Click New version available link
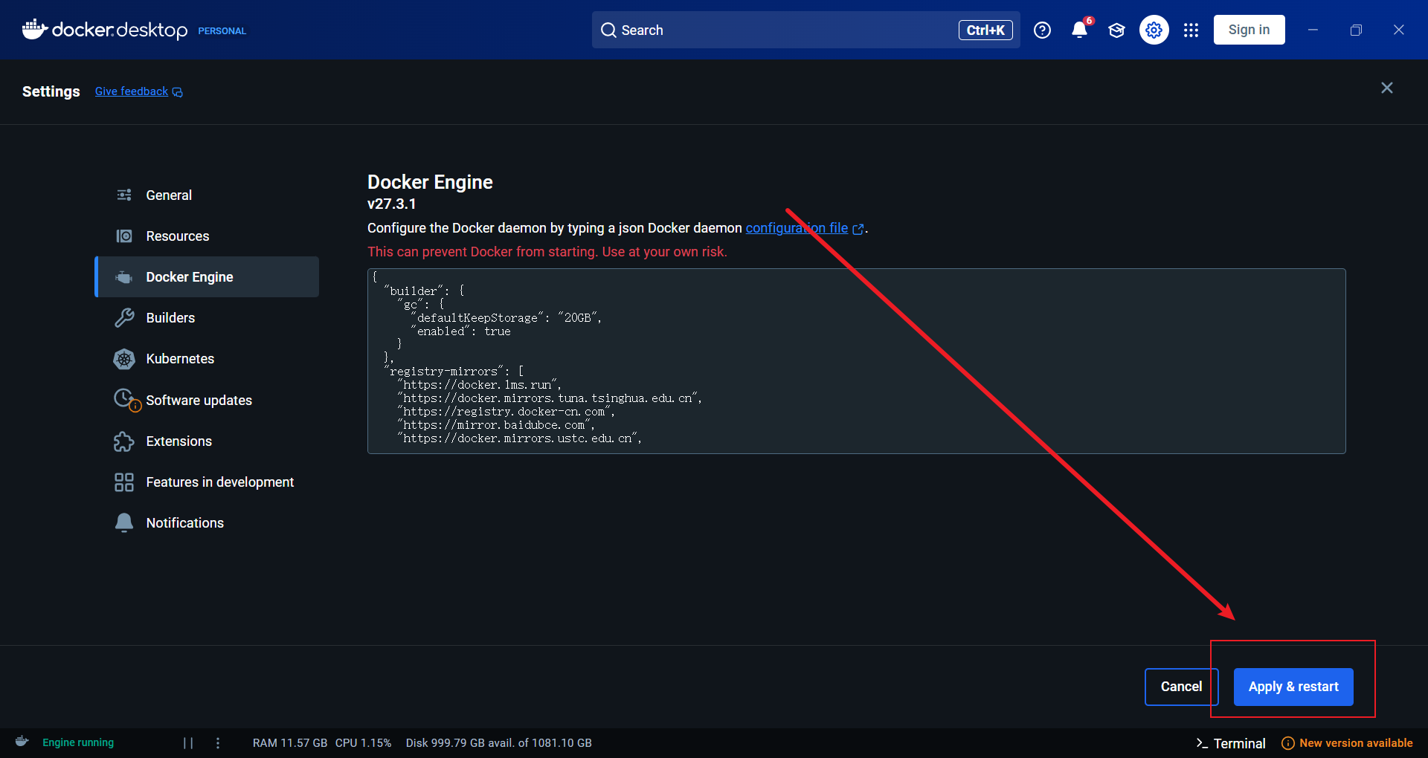Viewport: 1428px width, 758px height. pos(1356,743)
